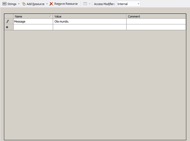This screenshot has width=190, height=141.
Task: Click the Comment column header
Action: point(156,16)
